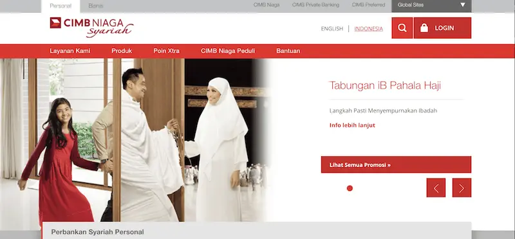515x239 pixels.
Task: Switch language to Indonesia
Action: pos(368,28)
